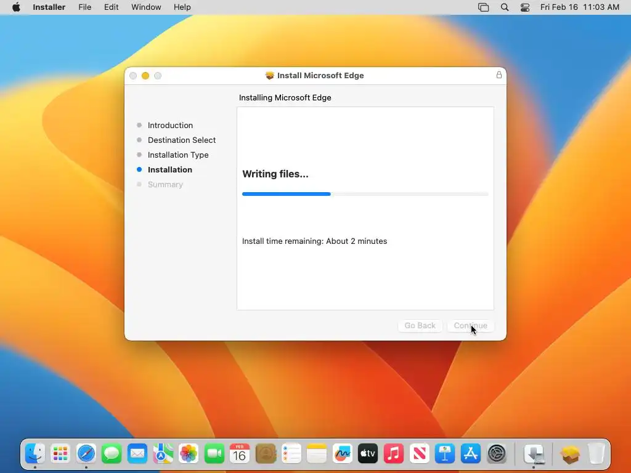Open Keynote app in Dock
Image resolution: width=631 pixels, height=473 pixels.
445,454
